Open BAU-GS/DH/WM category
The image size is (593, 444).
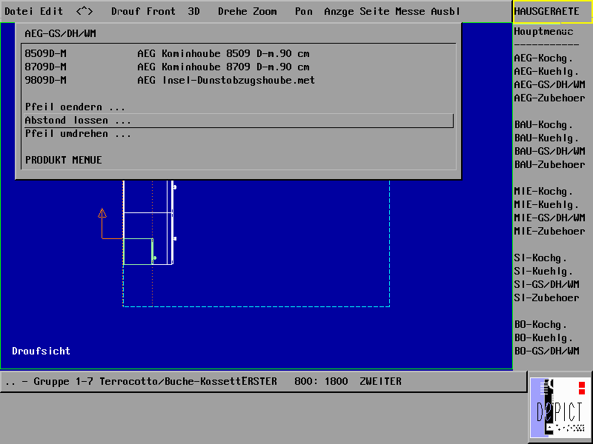(x=549, y=152)
